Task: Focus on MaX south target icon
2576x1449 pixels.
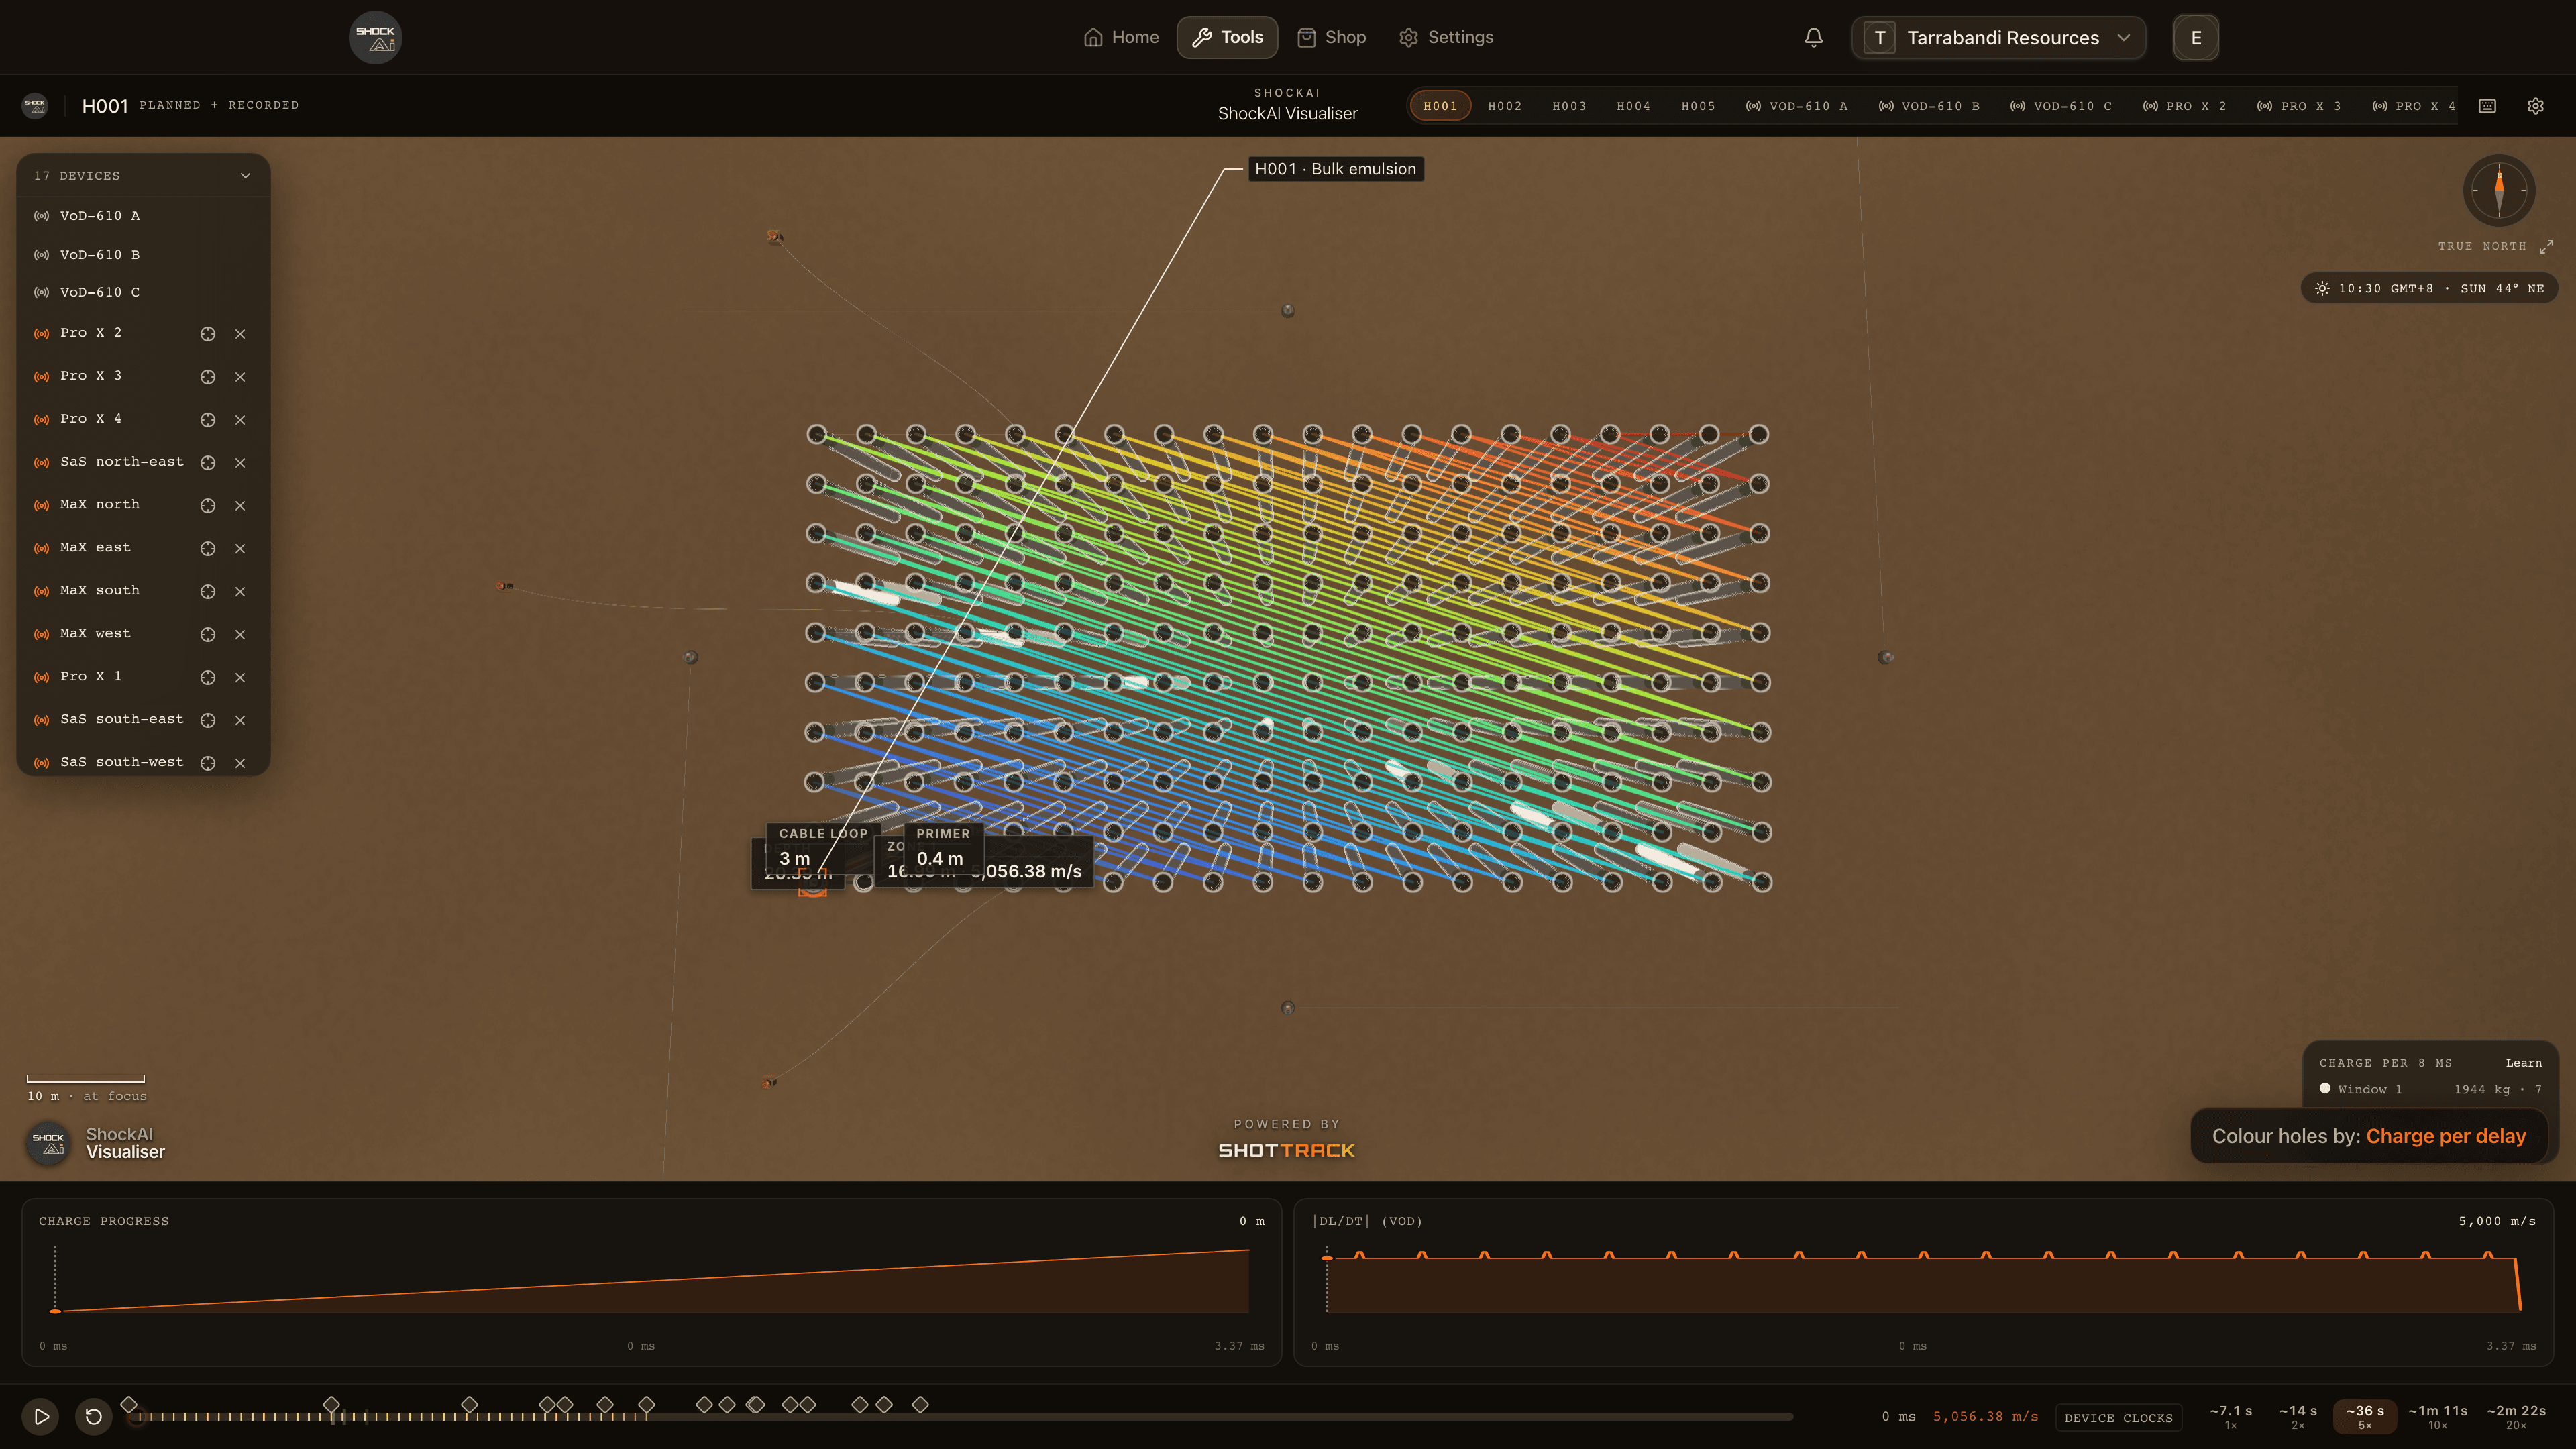Action: [x=208, y=591]
